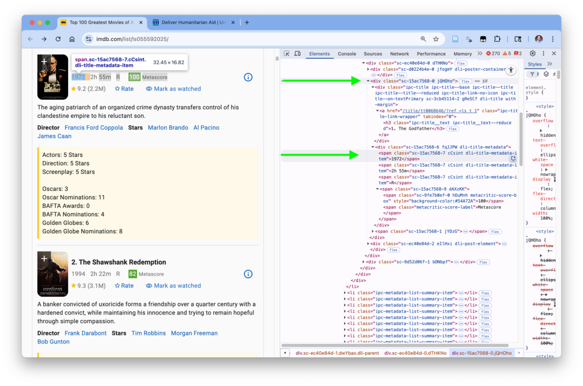Viewport: 583px width, 386px height.
Task: Activate the DevTools inspect-element picker
Action: [x=287, y=54]
